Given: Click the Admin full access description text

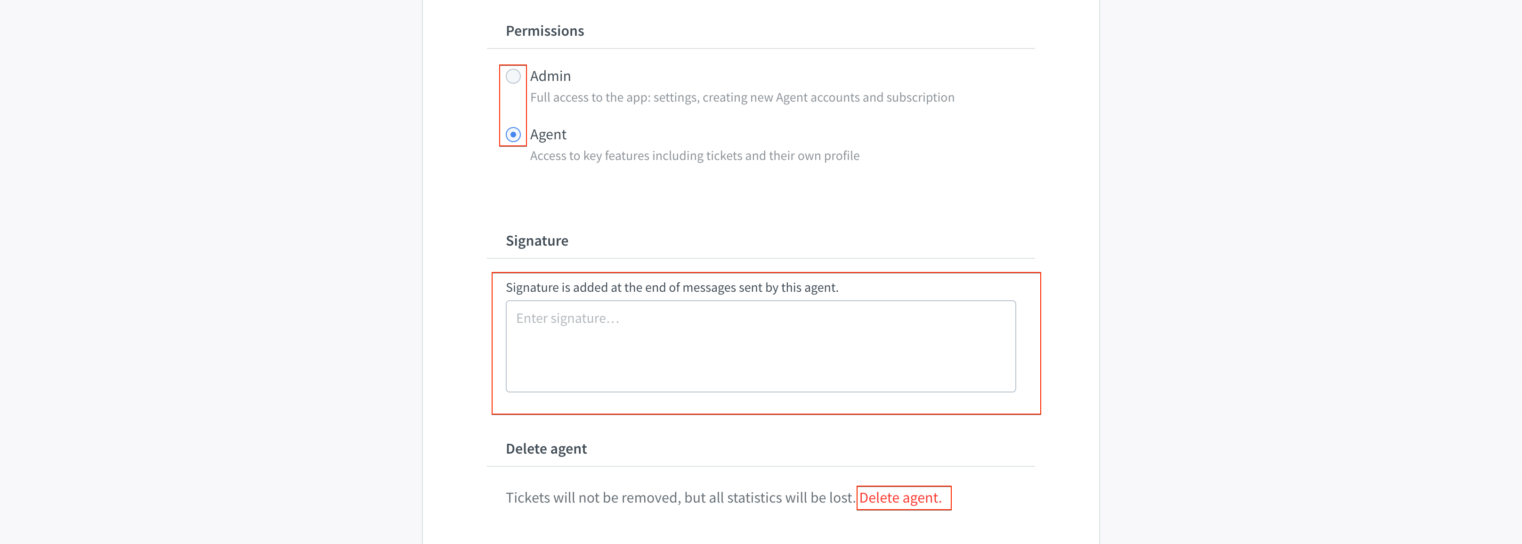Looking at the screenshot, I should click(742, 97).
